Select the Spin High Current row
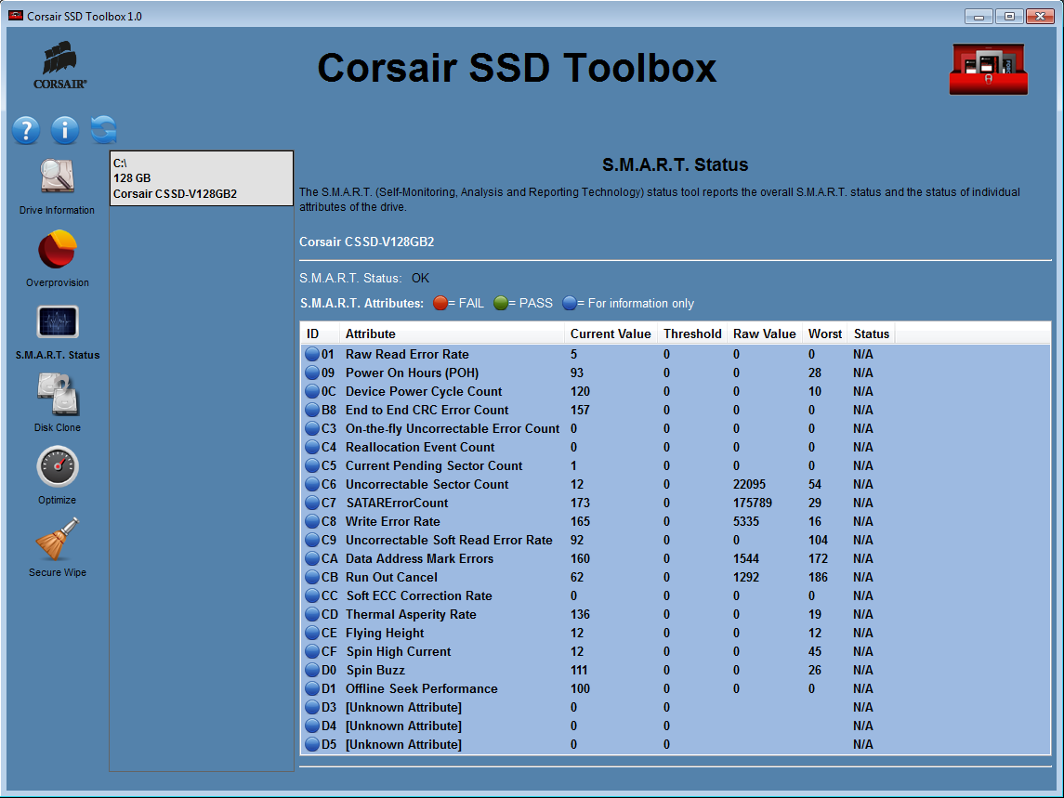The height and width of the screenshot is (798, 1064). pos(676,651)
